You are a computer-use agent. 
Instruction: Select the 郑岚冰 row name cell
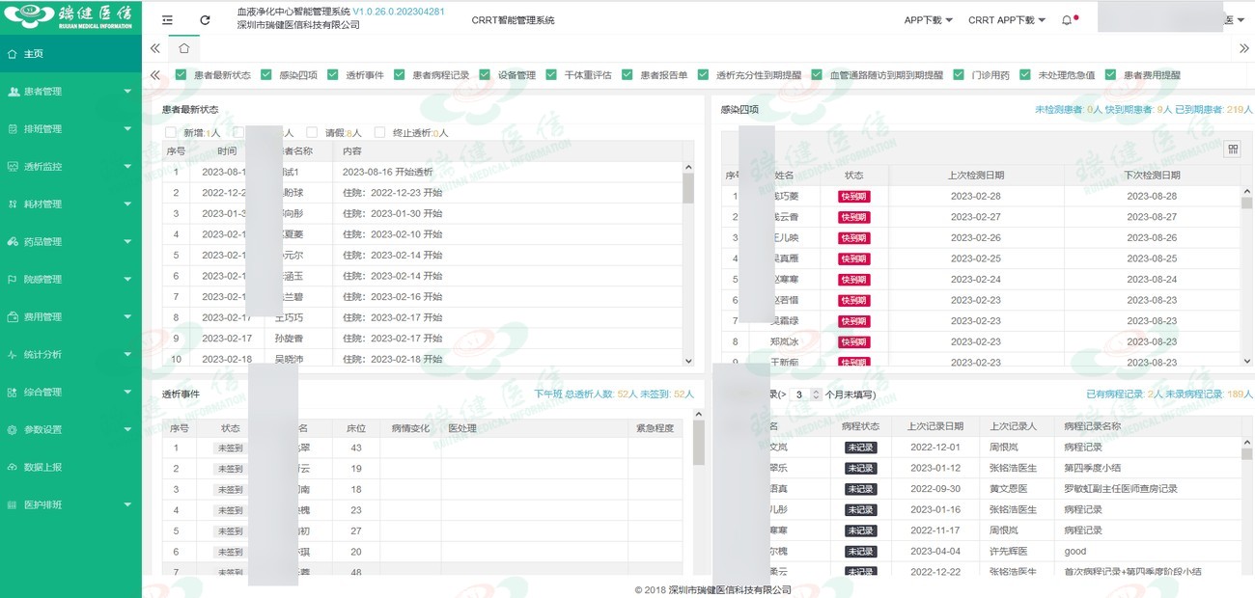(x=784, y=341)
